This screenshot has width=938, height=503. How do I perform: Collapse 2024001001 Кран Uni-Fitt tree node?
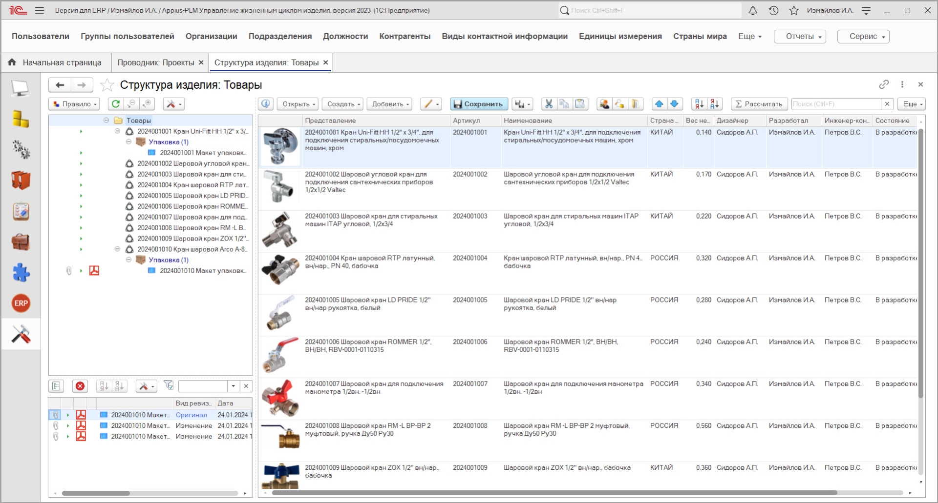click(117, 131)
